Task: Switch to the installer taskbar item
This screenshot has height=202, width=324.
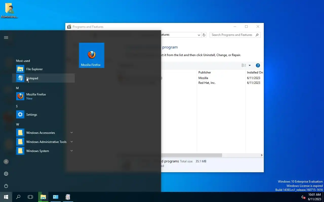Action: 68,197
